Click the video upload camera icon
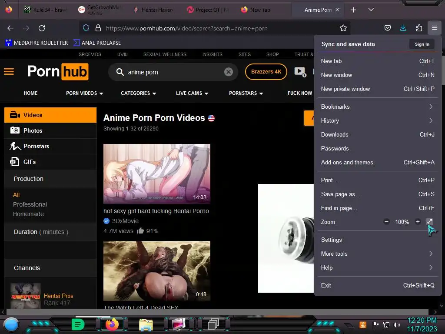The height and width of the screenshot is (334, 445). [300, 72]
